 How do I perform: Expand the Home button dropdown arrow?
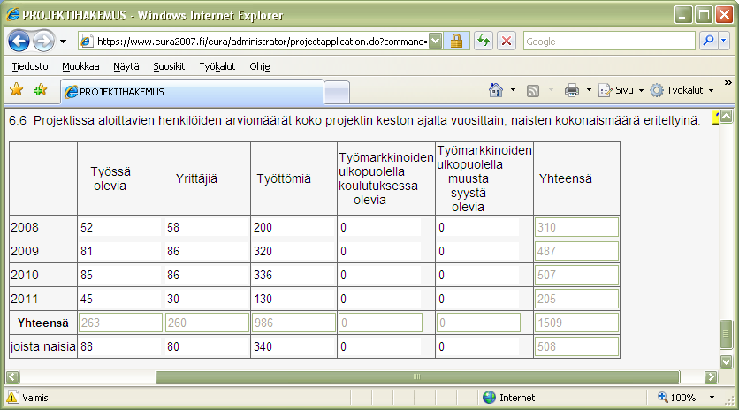pos(514,90)
